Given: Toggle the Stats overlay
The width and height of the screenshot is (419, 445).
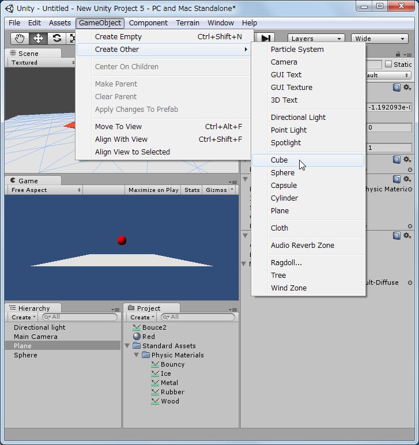Looking at the screenshot, I should click(x=192, y=190).
